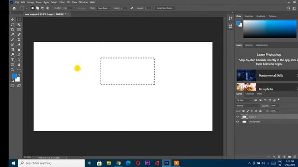Toggle layer filtering on/off switch
The image size is (298, 167).
point(279,100)
